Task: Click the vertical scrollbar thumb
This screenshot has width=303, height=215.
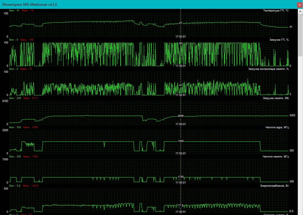Action: (300, 35)
